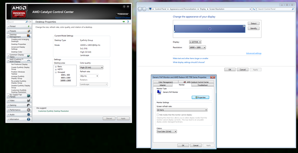Enable Hide modes that this monitor cannot display
298x153 pixels.
(158, 115)
